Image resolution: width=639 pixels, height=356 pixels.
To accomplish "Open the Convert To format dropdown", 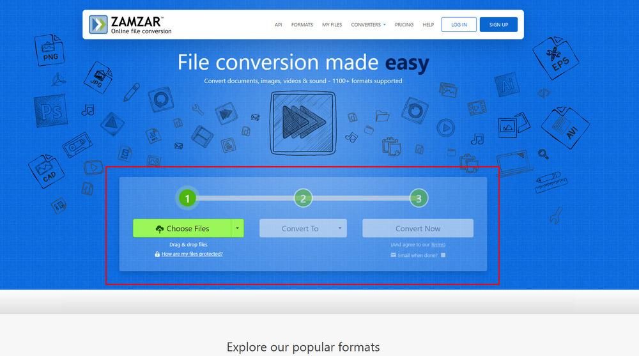I will tap(303, 228).
